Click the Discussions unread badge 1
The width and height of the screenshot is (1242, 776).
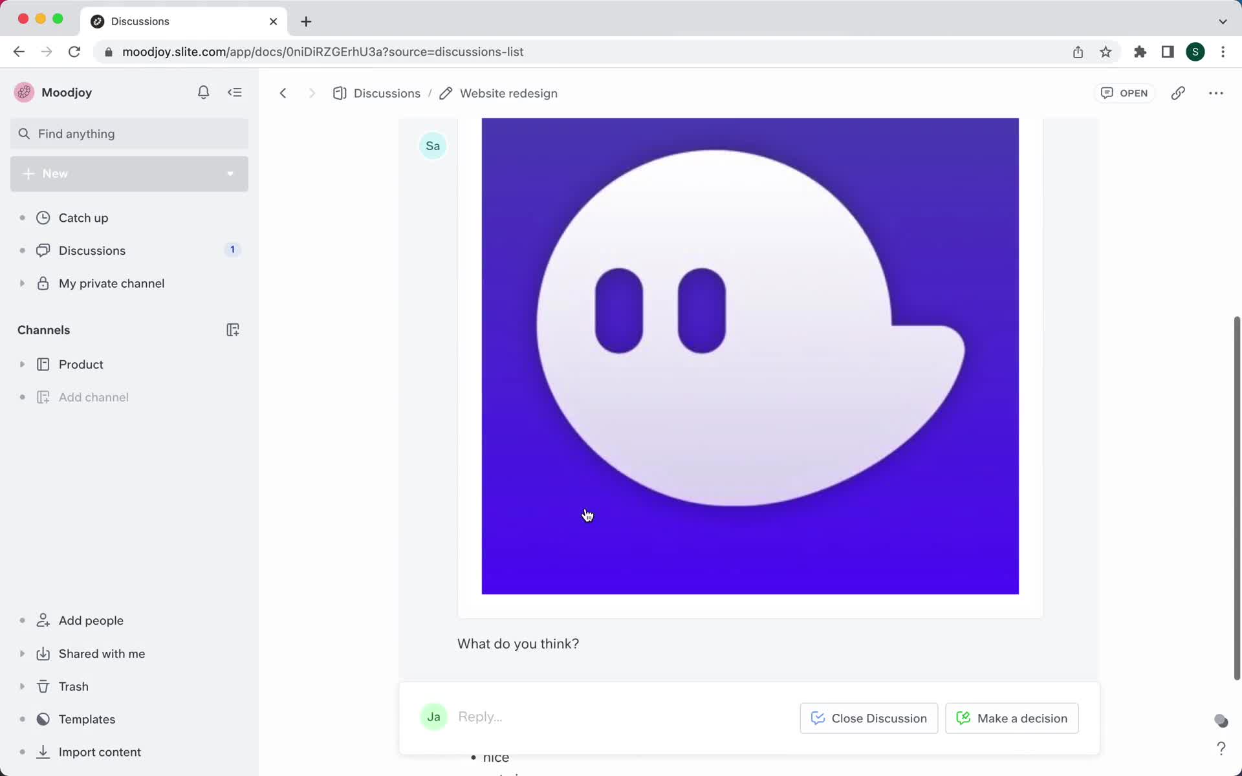click(232, 250)
